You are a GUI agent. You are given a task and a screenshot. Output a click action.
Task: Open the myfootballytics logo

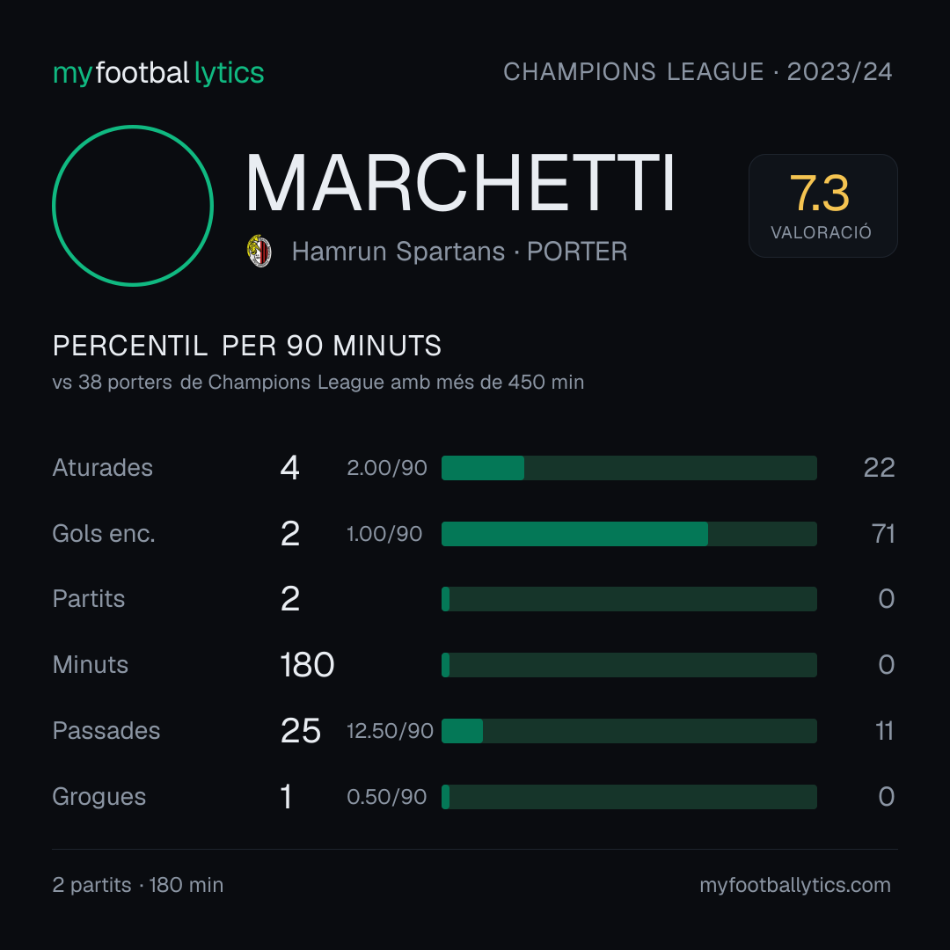tap(158, 73)
